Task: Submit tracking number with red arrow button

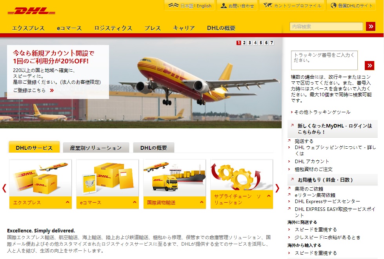Action: (369, 65)
